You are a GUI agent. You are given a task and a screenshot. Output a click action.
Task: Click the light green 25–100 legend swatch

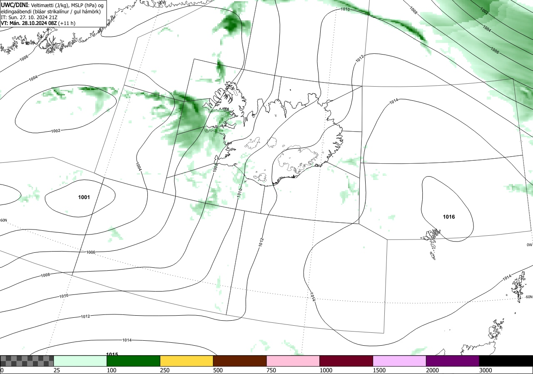[x=80, y=361]
